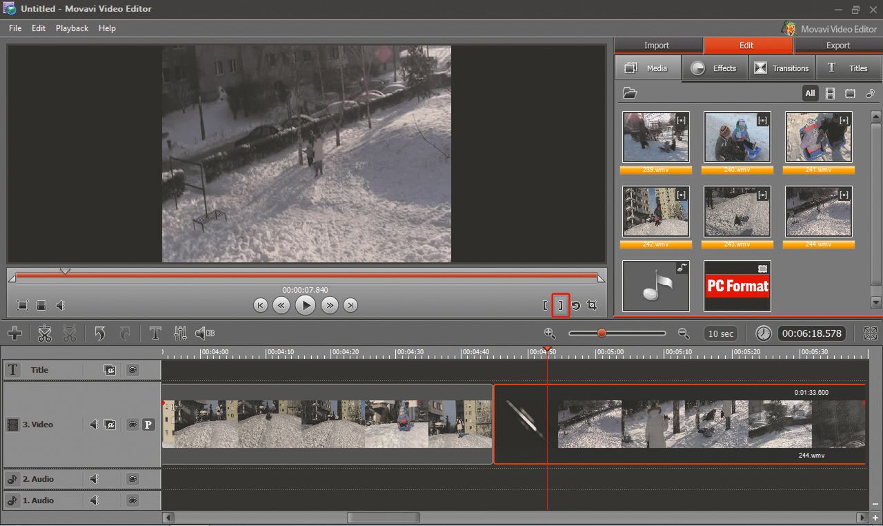The width and height of the screenshot is (883, 526).
Task: Open the Effects section
Action: coord(715,68)
